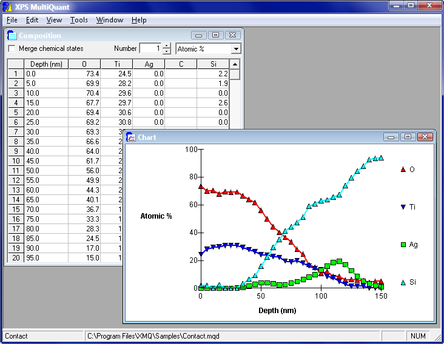The width and height of the screenshot is (444, 344).
Task: Open the Atomic % units dropdown
Action: [x=236, y=49]
